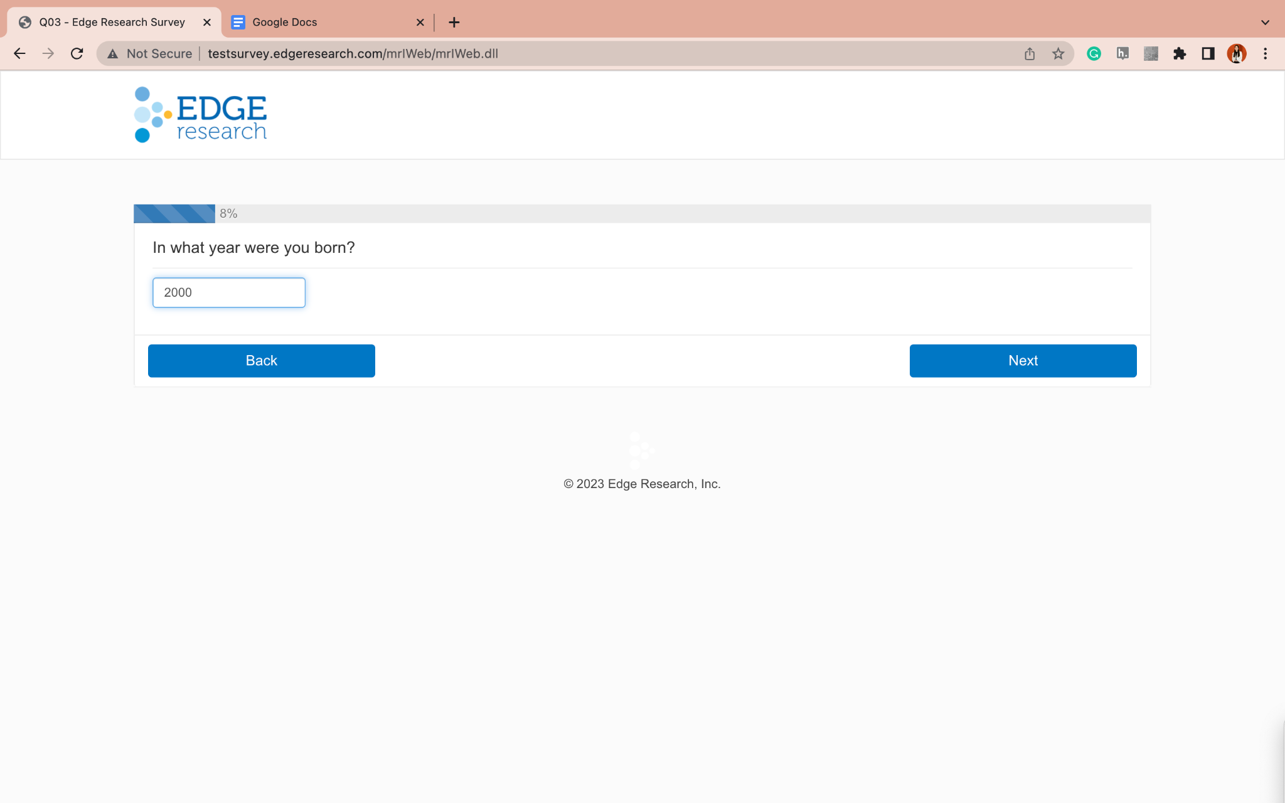Reload the survey page
This screenshot has width=1285, height=803.
(x=77, y=53)
